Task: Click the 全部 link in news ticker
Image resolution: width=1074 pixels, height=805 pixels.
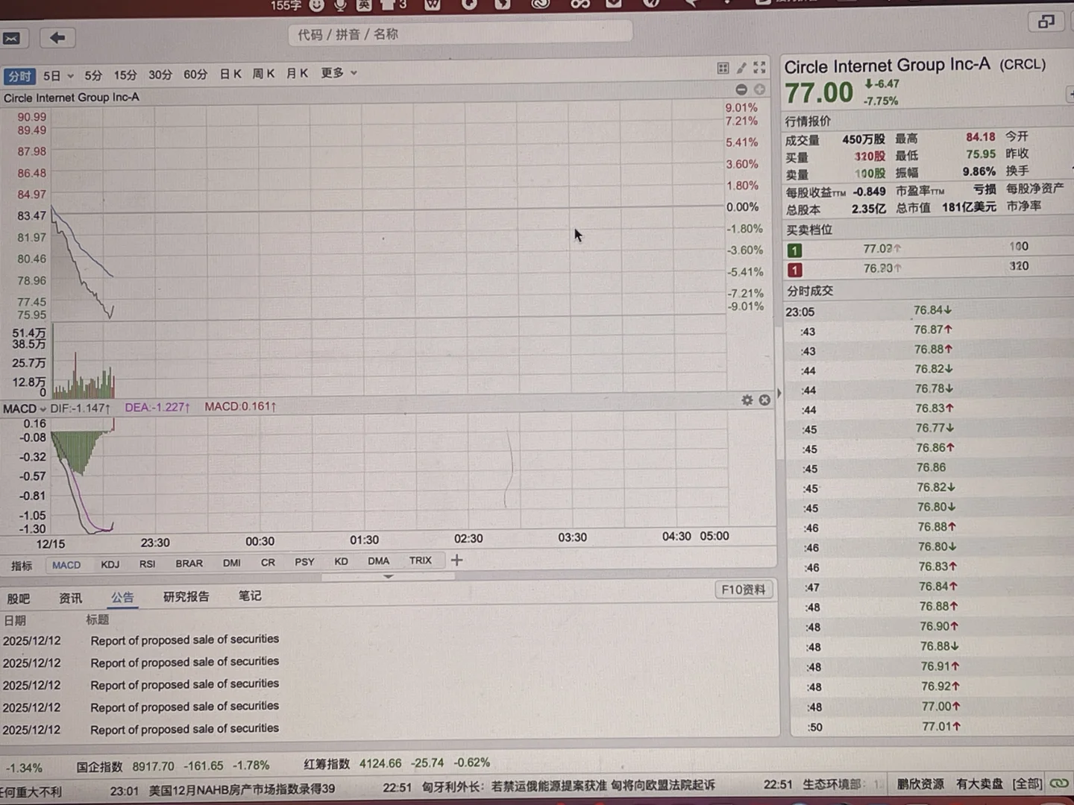Action: [x=1027, y=783]
